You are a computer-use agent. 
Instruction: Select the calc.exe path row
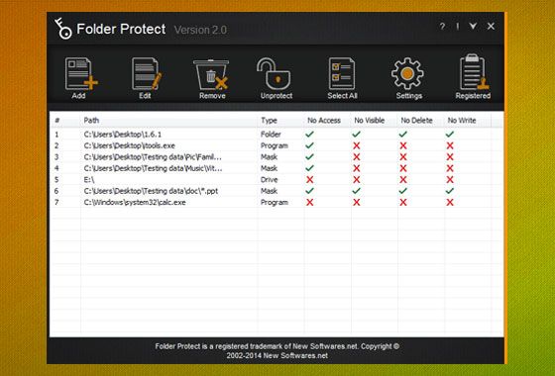point(277,202)
